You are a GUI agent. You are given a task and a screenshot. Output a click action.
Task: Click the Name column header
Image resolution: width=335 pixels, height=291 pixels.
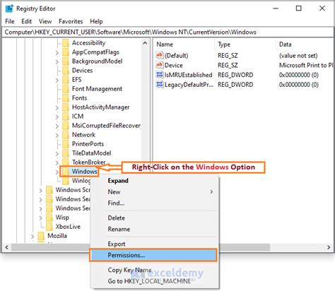(x=165, y=44)
